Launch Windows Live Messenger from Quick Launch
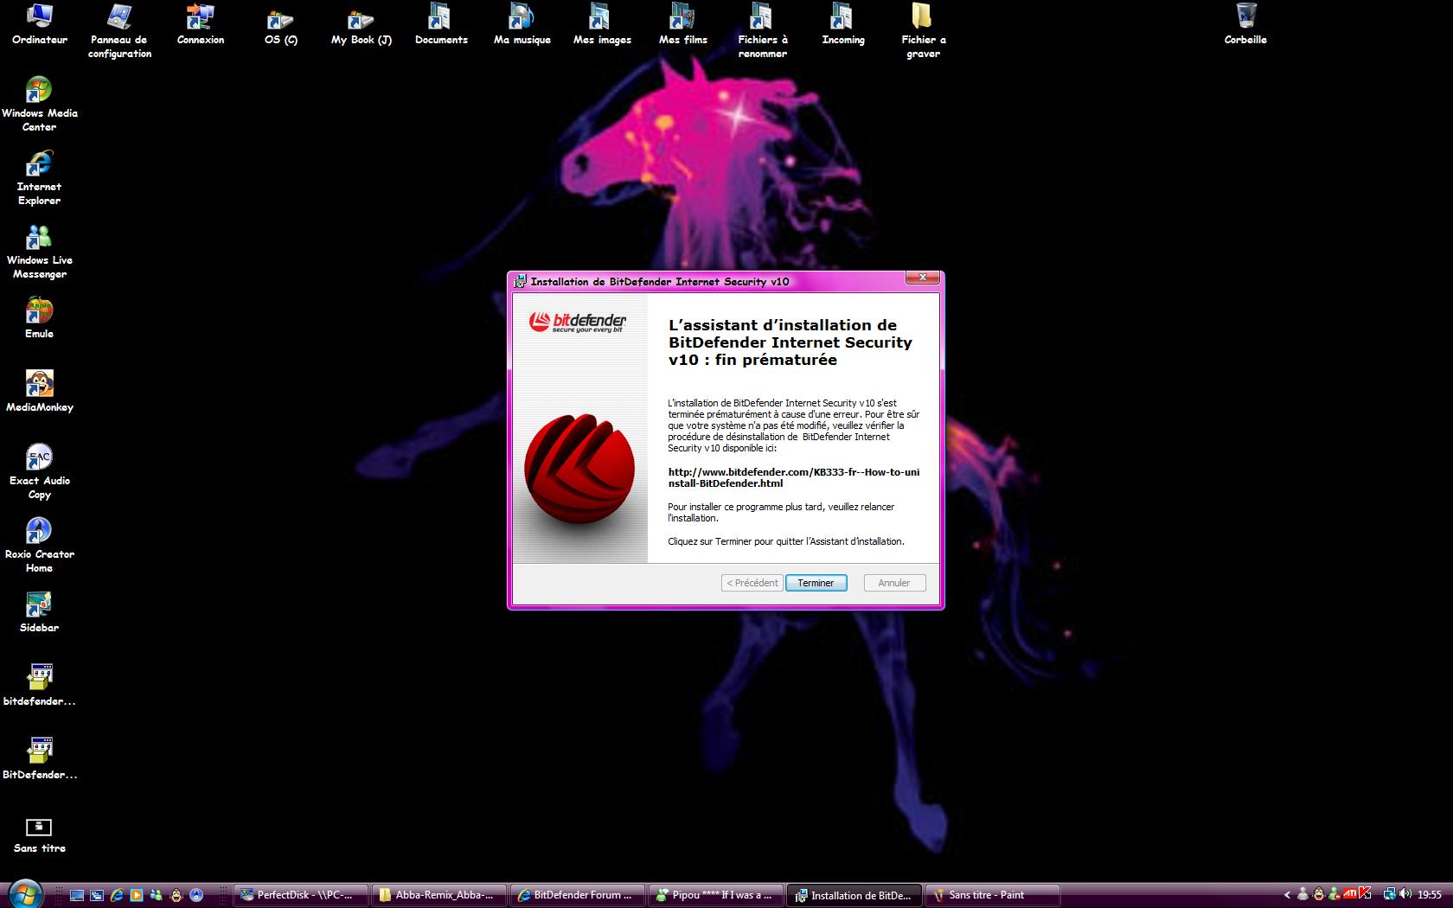 pos(157,895)
